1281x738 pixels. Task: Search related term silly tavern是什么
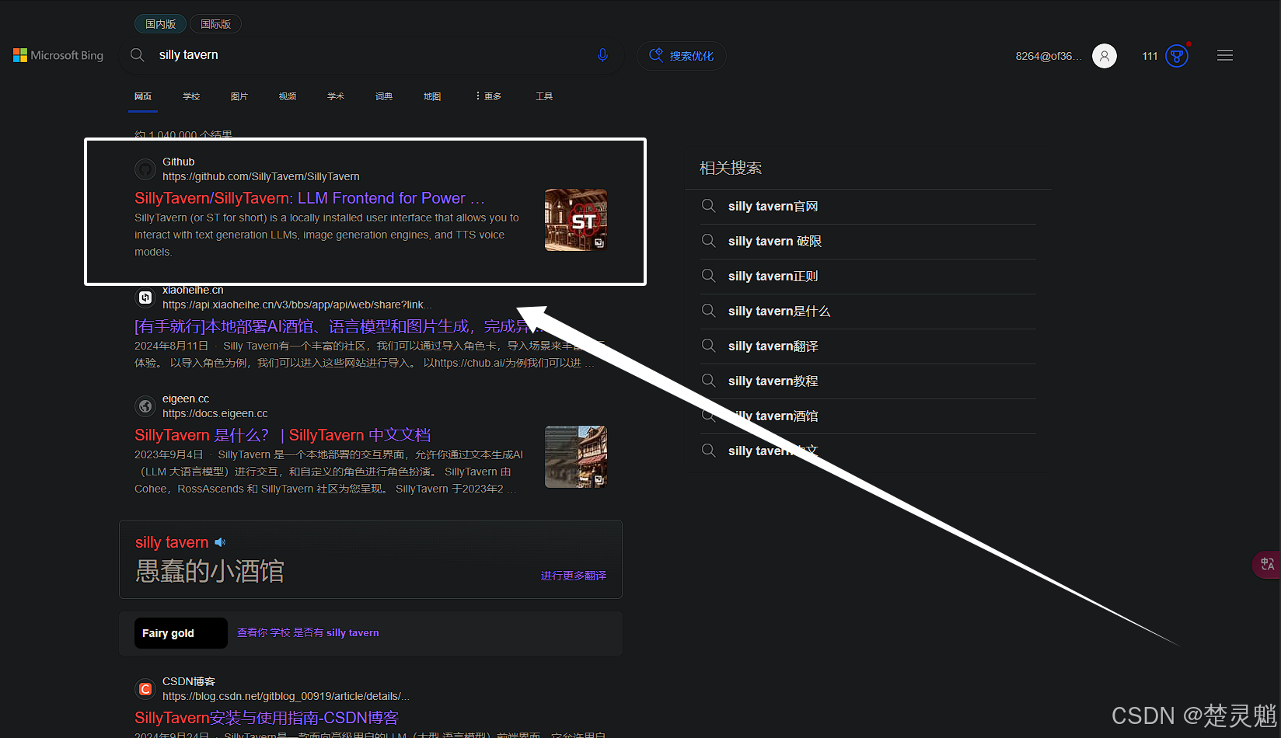click(x=780, y=311)
